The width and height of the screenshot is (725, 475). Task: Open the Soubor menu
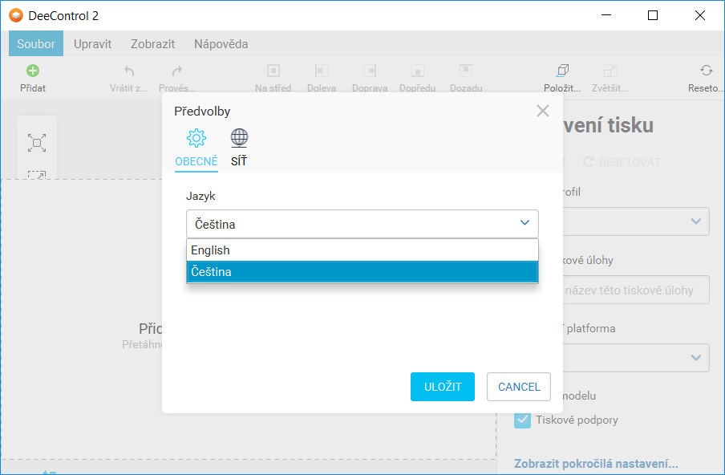click(36, 44)
